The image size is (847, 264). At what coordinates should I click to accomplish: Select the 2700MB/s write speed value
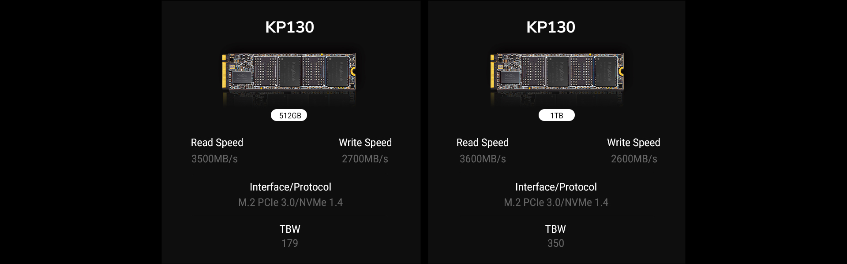click(365, 159)
